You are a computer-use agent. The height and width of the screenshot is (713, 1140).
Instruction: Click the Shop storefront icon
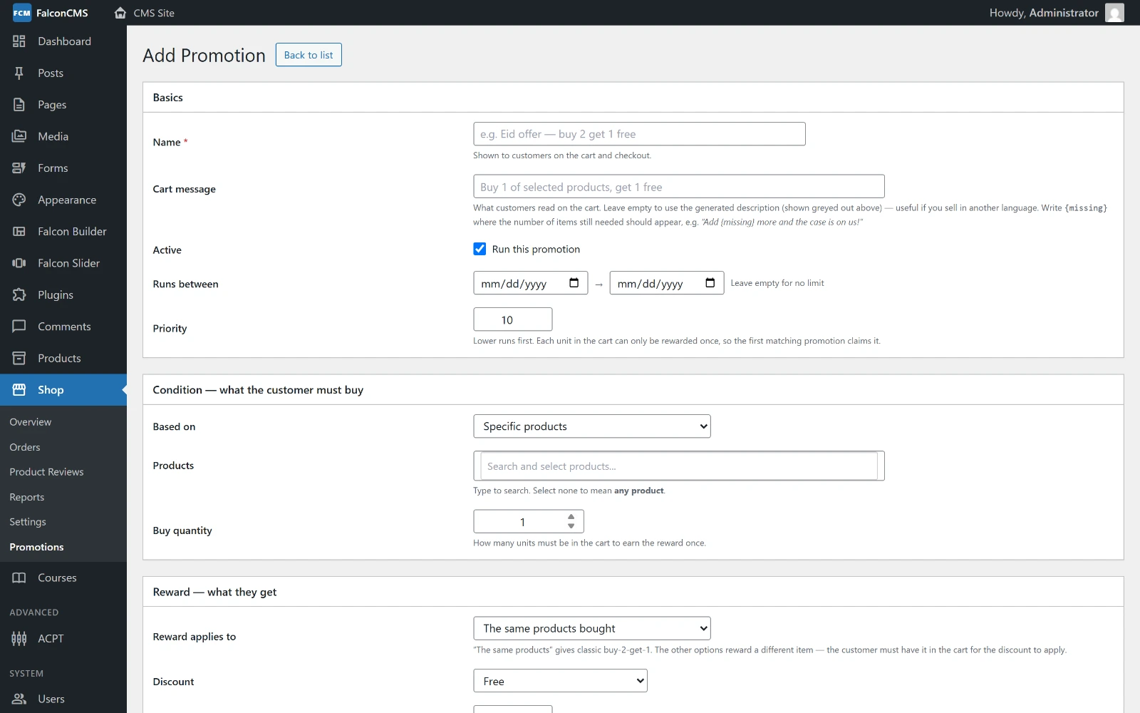click(19, 390)
